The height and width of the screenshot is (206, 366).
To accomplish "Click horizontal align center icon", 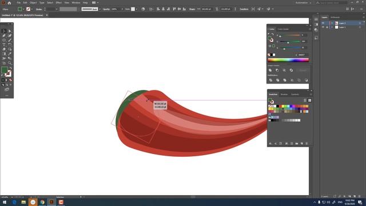I will 163,9.
